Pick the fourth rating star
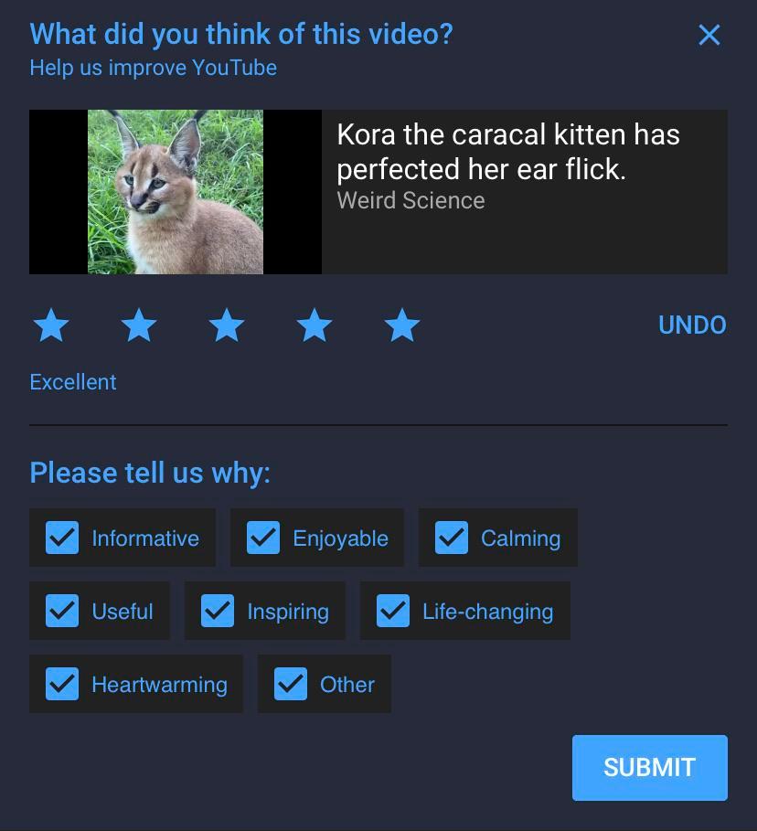Image resolution: width=757 pixels, height=831 pixels. tap(315, 325)
